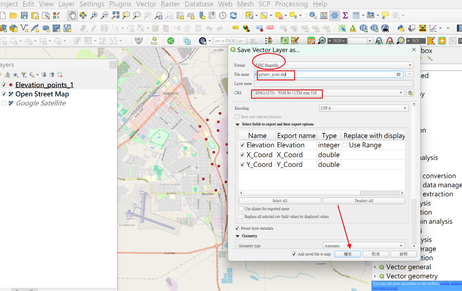Open a project with the folder icon

(x=13, y=15)
